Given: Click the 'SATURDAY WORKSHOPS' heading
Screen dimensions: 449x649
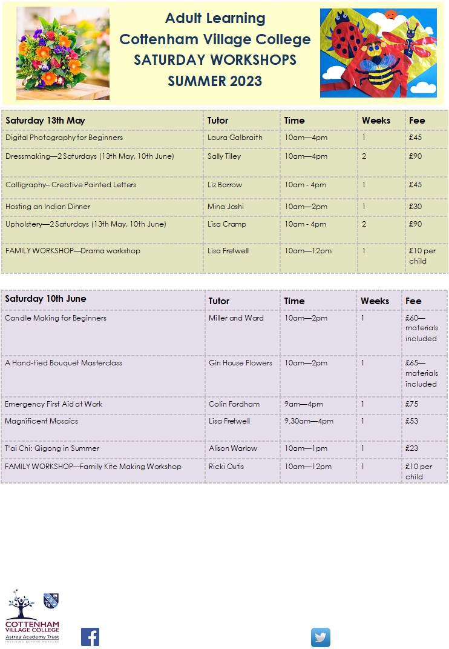Looking at the screenshot, I should pyautogui.click(x=215, y=60).
